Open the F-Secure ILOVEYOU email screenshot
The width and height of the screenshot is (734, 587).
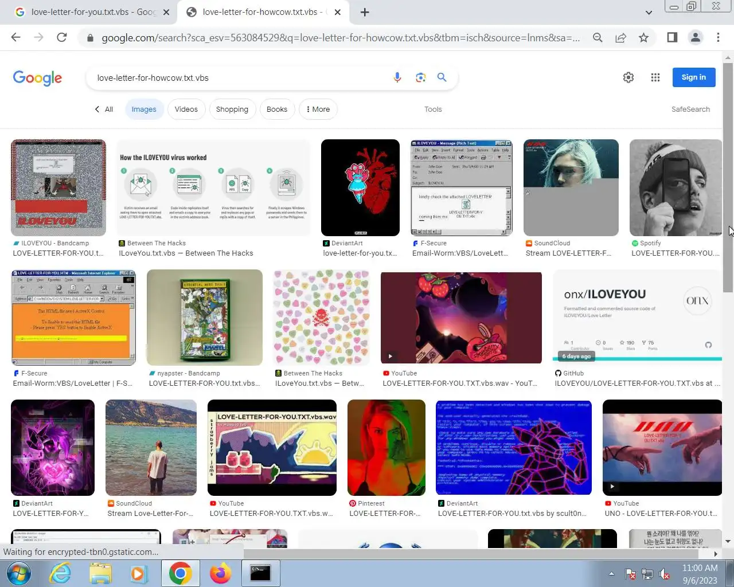(462, 187)
